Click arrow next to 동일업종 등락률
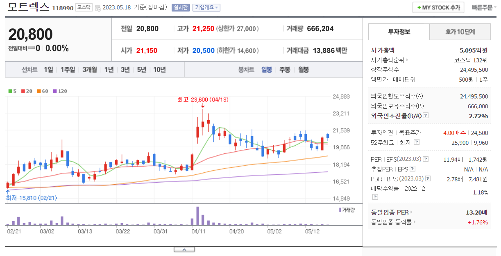Image resolution: width=501 pixels, height=256 pixels. pos(415,222)
